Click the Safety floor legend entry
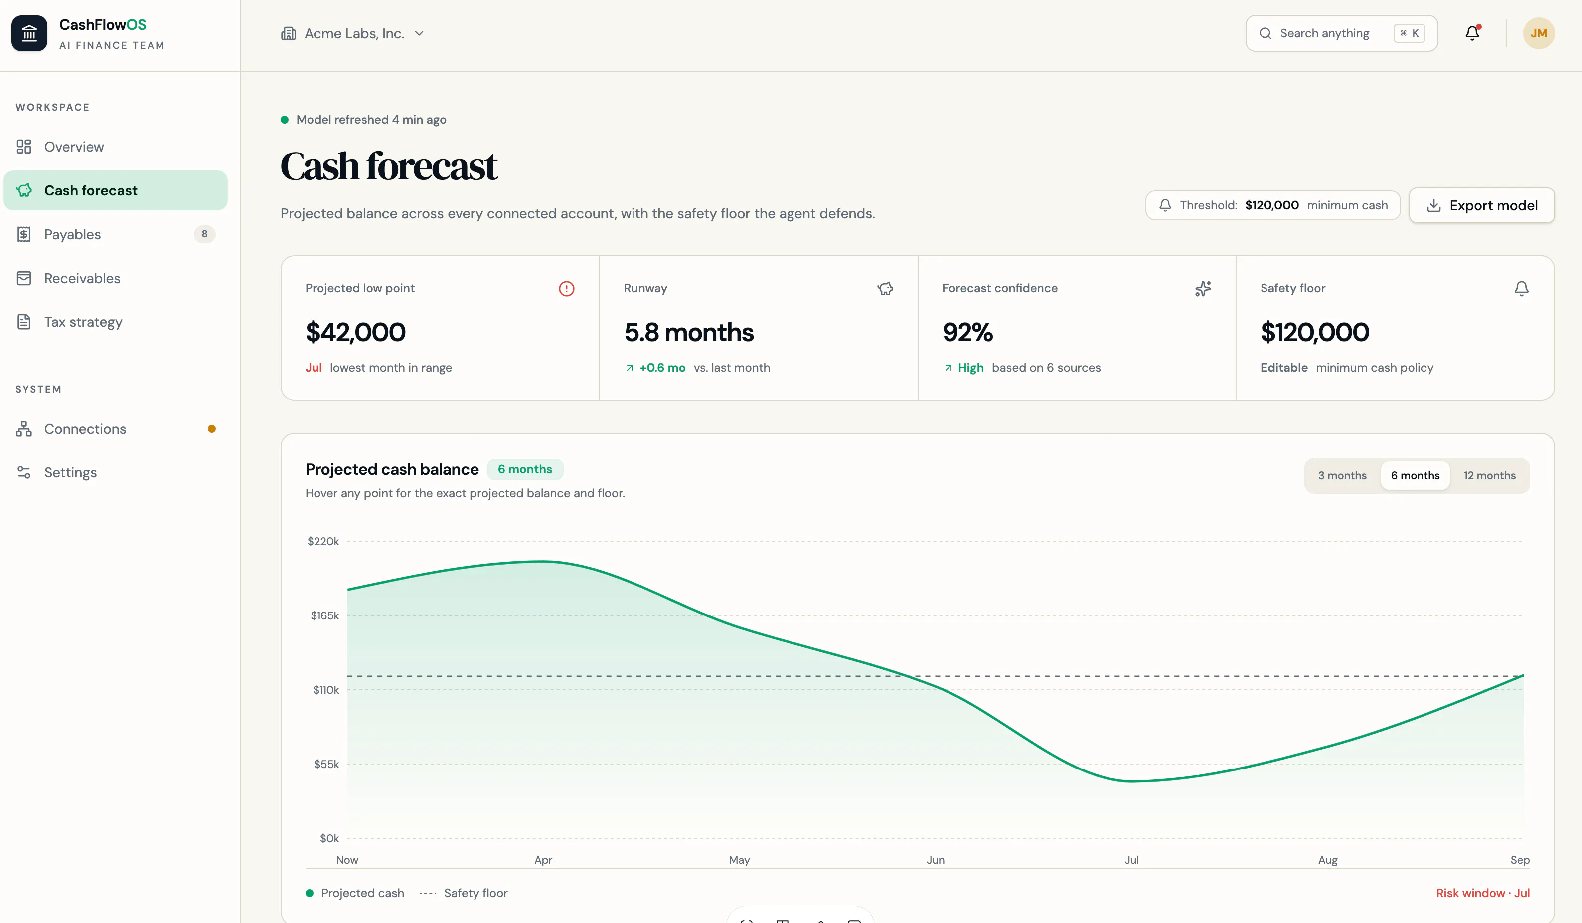 464,893
